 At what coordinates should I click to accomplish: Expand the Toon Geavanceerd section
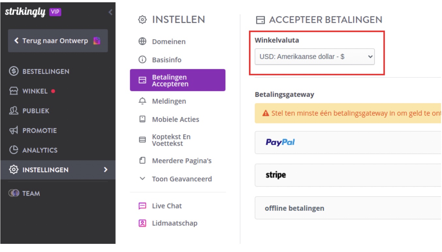click(x=182, y=179)
